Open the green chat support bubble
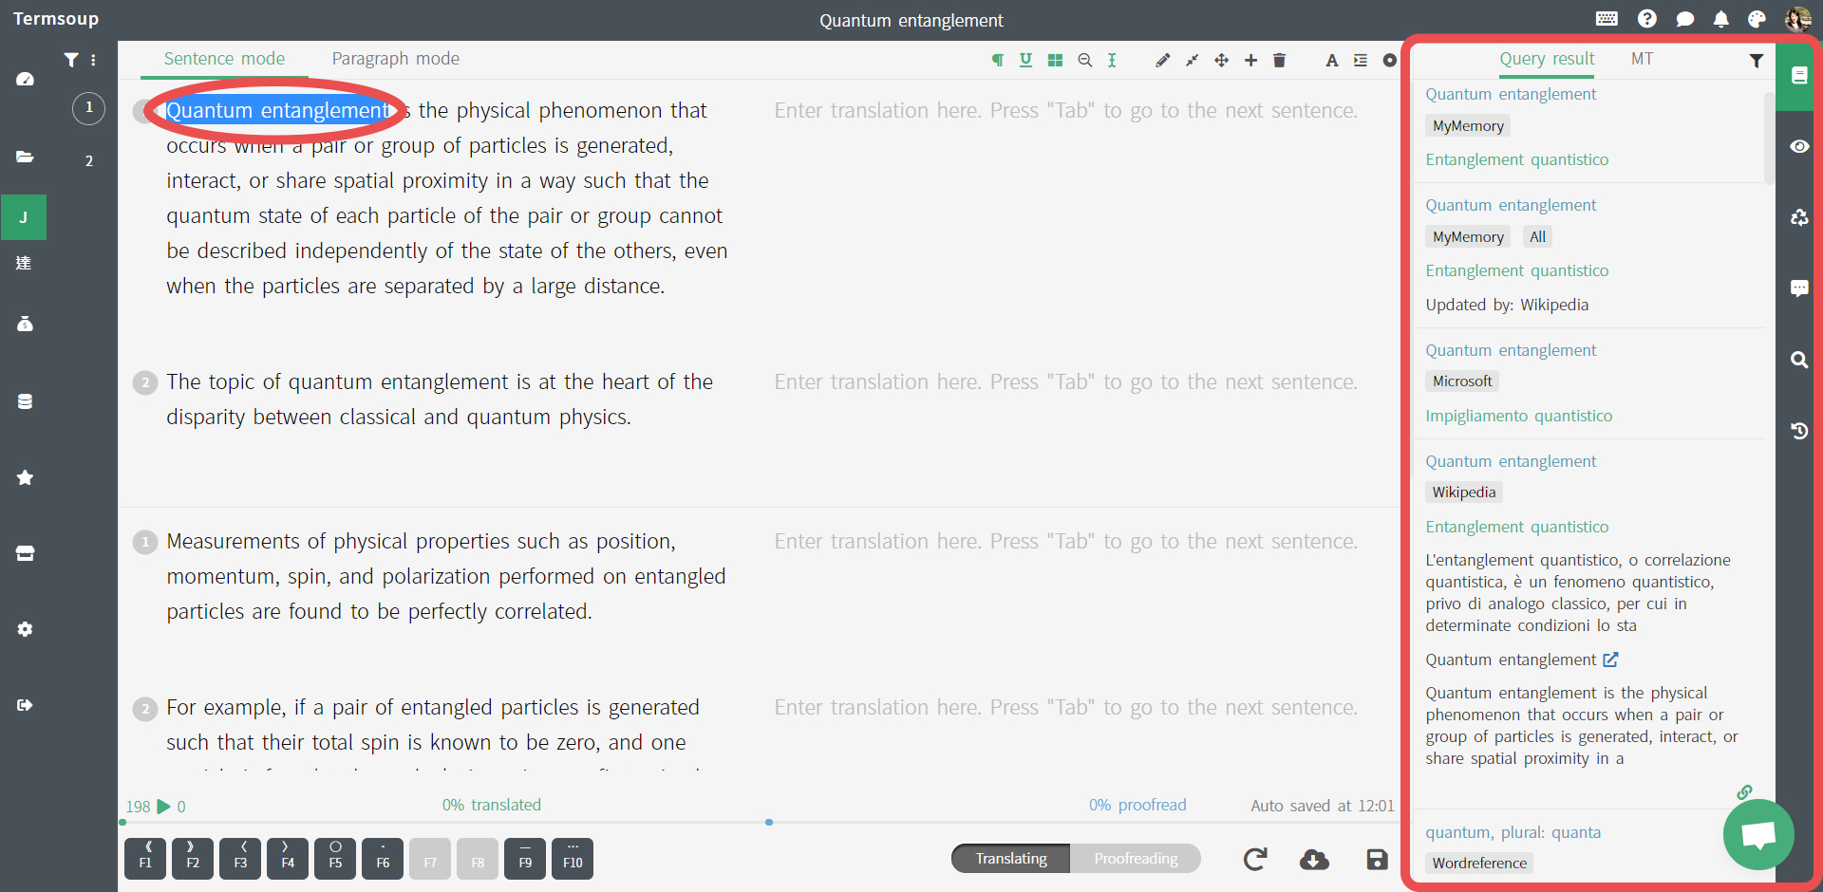 1758,835
